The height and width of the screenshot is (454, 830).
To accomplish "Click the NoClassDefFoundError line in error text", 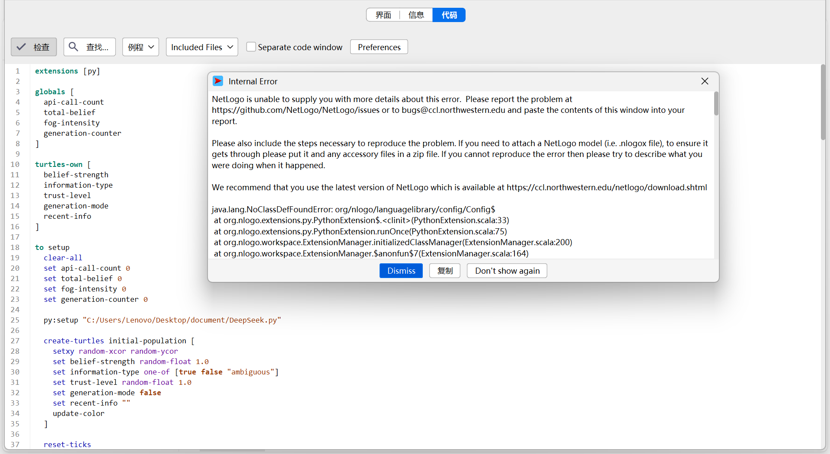I will (x=353, y=209).
